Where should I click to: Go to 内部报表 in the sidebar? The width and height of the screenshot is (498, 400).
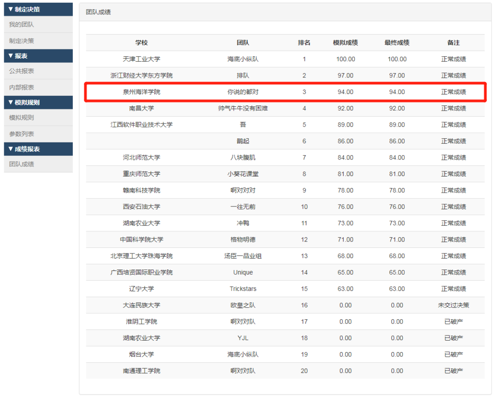21,87
